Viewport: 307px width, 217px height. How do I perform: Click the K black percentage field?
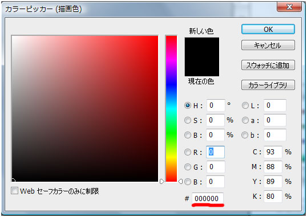click(273, 196)
